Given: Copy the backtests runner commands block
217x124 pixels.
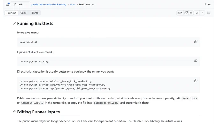Looking at the screenshot, I should pyautogui.click(x=196, y=80).
